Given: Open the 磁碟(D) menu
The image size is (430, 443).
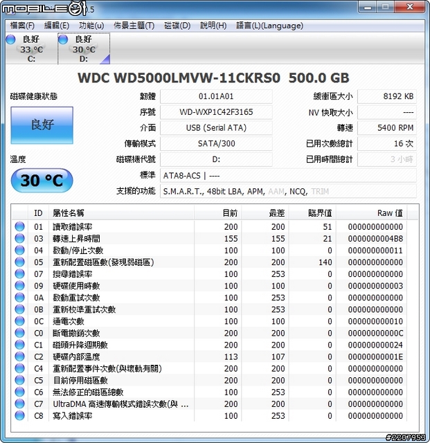Looking at the screenshot, I should (x=177, y=26).
